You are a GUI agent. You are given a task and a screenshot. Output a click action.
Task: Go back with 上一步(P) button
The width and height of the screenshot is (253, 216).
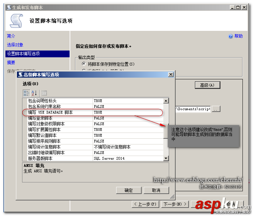tap(145, 204)
